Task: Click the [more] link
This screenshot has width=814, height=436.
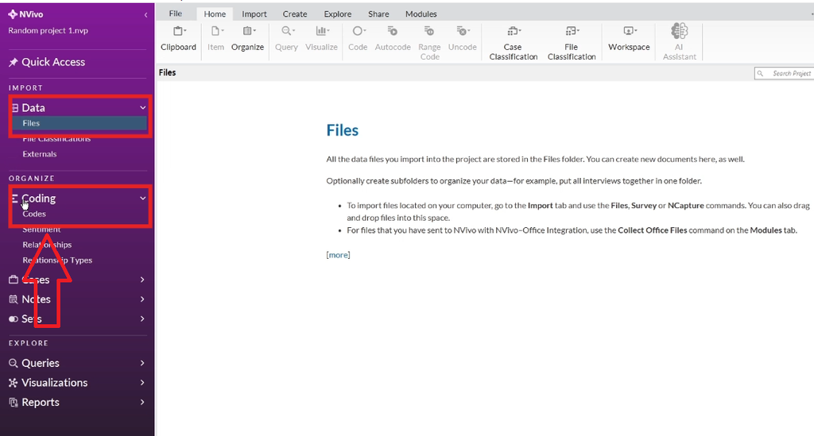Action: (338, 255)
